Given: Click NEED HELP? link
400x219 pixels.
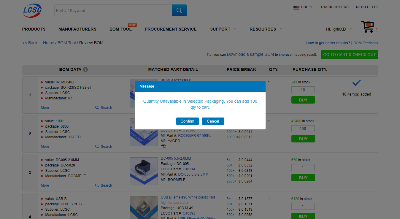Looking at the screenshot, I should point(367,7).
